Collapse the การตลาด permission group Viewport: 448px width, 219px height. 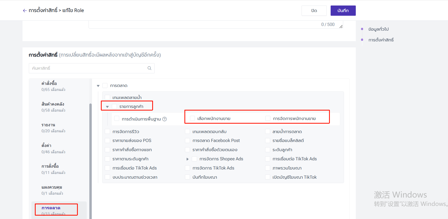click(98, 86)
